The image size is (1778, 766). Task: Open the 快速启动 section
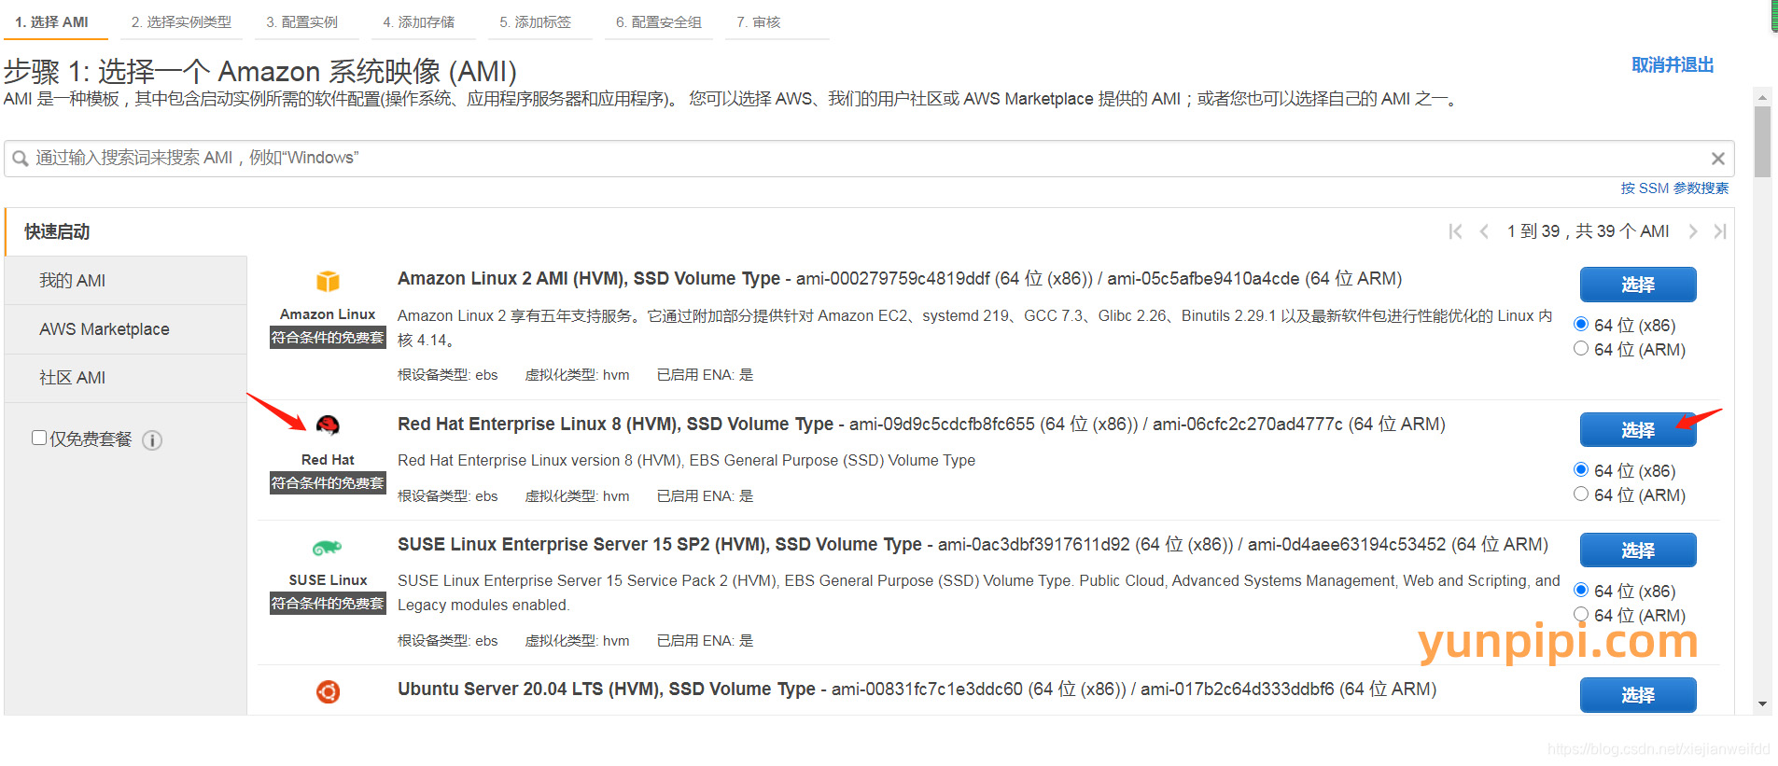click(x=126, y=231)
